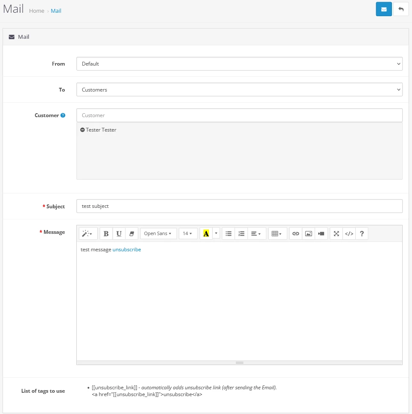This screenshot has height=414, width=412.
Task: Click the back arrow button
Action: coord(401,9)
